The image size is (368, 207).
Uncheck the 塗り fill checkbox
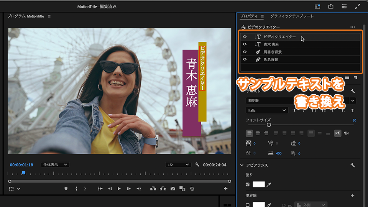point(248,184)
